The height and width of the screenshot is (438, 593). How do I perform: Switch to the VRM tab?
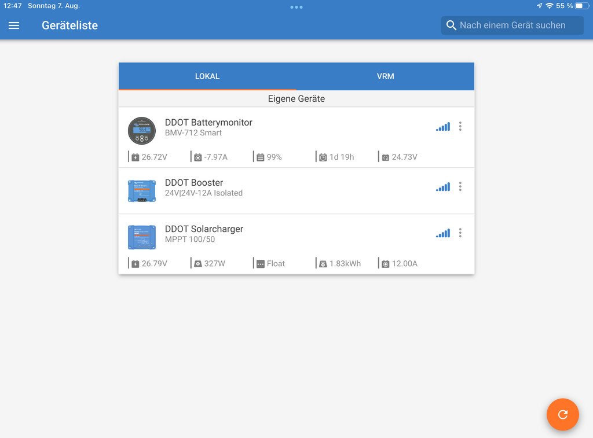[x=385, y=76]
